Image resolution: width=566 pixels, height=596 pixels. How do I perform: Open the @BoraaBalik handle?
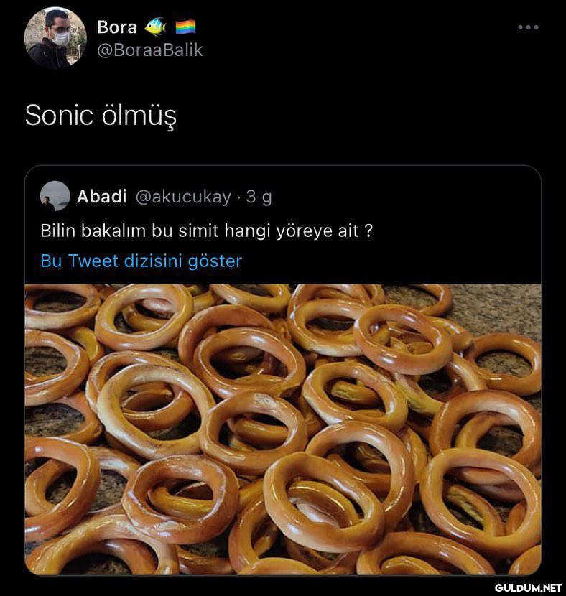(x=149, y=50)
